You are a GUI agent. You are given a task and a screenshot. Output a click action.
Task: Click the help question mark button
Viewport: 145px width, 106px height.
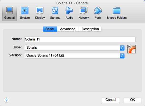pos(7,100)
